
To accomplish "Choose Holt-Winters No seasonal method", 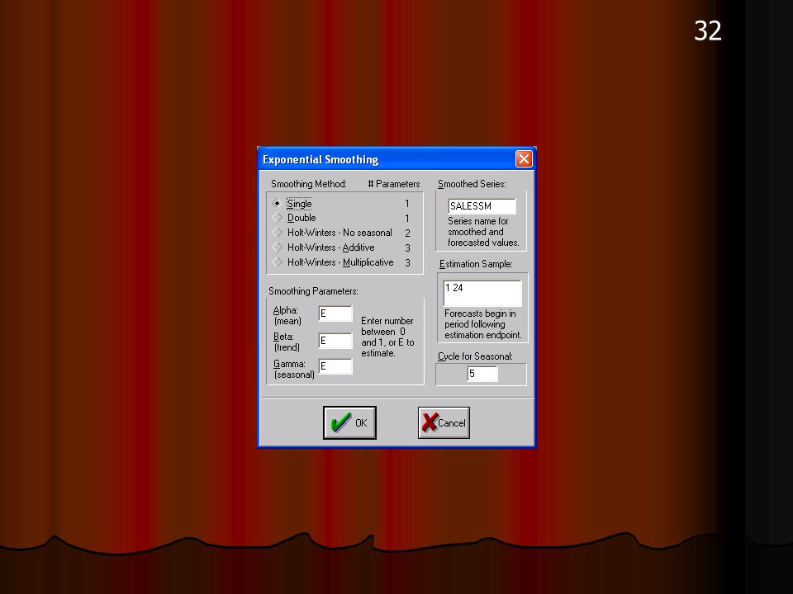I will pos(332,233).
